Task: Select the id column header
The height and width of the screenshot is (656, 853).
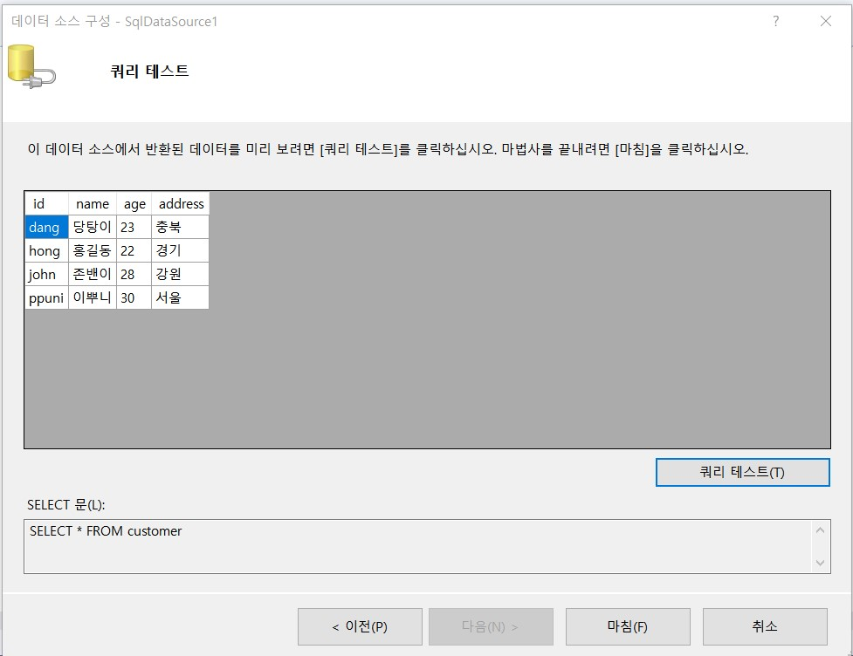Action: point(47,204)
